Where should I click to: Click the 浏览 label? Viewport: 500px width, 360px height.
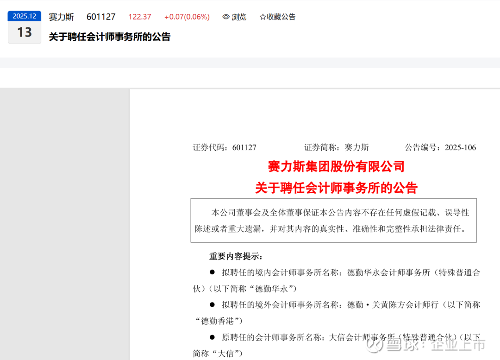(239, 17)
